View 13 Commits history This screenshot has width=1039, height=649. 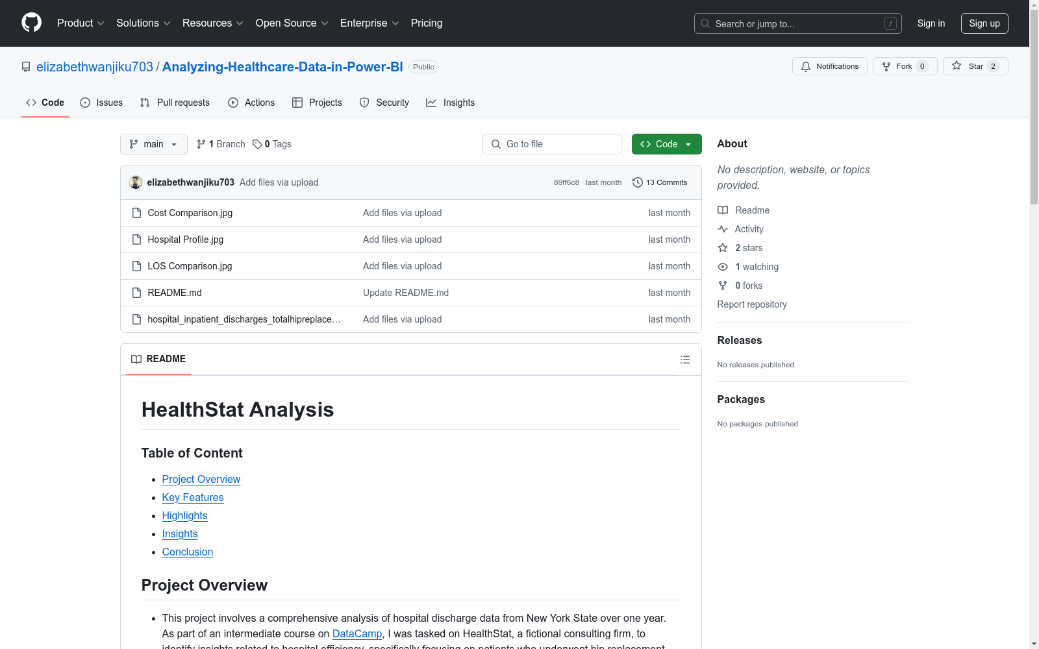660,182
